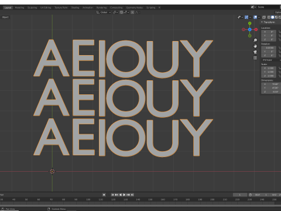The height and width of the screenshot is (211, 281).
Task: Click the Location X field
Action: [x=269, y=32]
